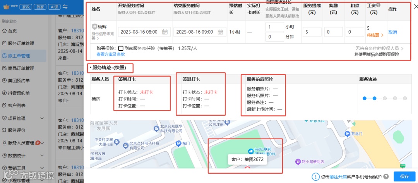Image resolution: width=418 pixels, height=183 pixels.
Task: Open 商品订单管理 in the sidebar
Action: tap(18, 68)
